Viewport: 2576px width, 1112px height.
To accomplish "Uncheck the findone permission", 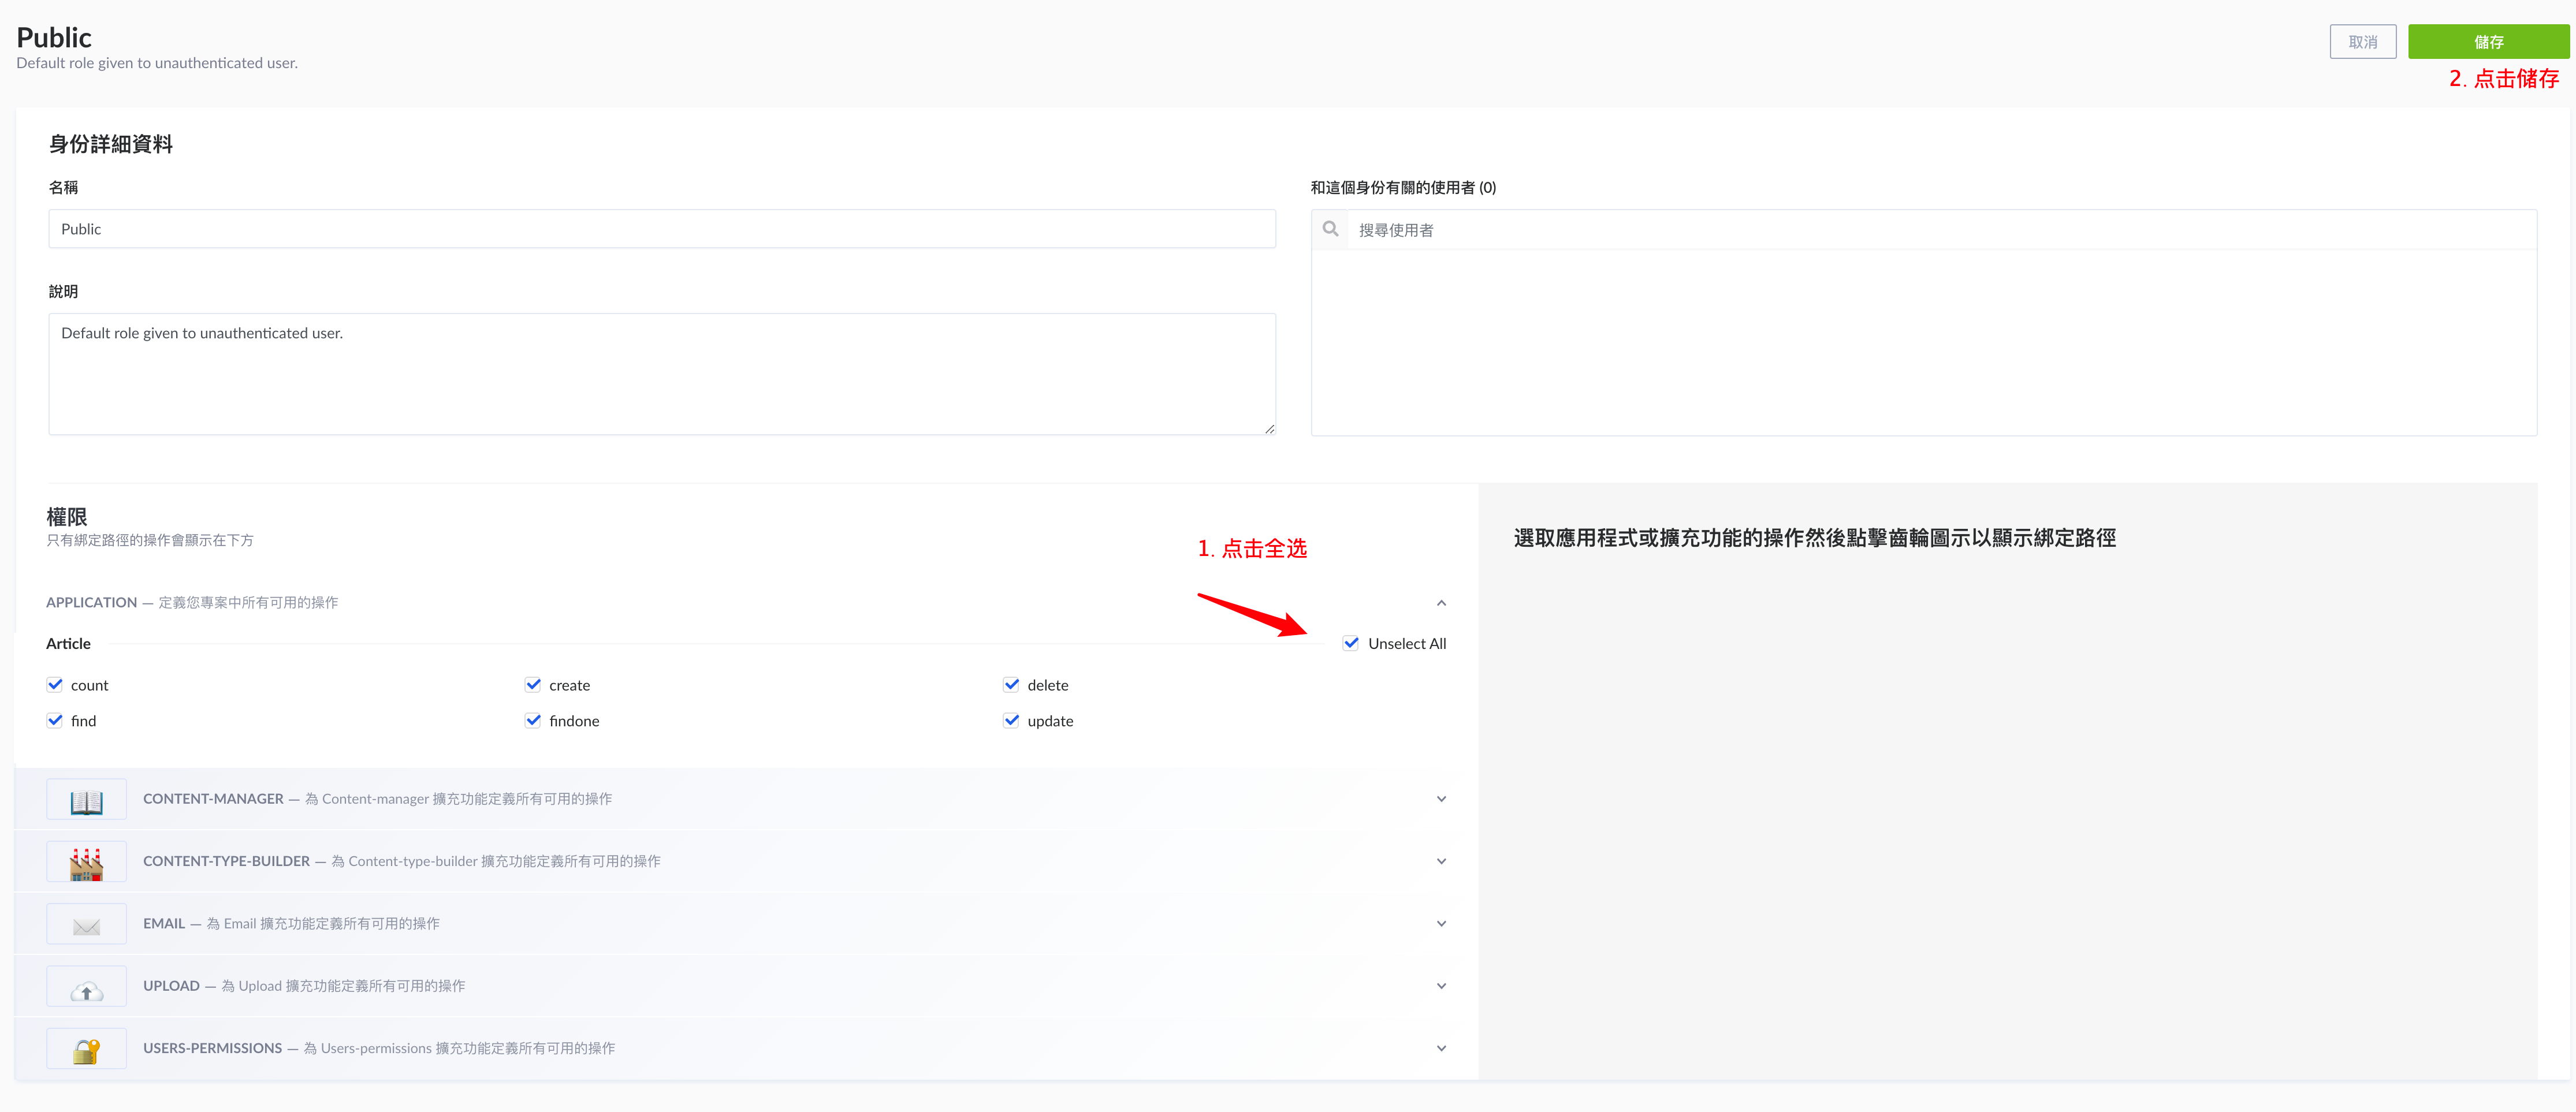I will (533, 721).
